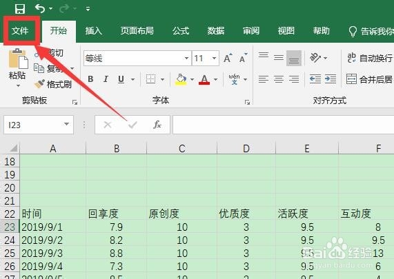Open the 帮助 tab

[321, 30]
